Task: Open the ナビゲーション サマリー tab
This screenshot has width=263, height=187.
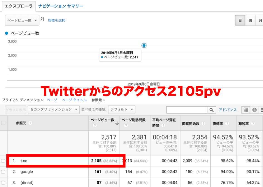Action: coord(61,6)
